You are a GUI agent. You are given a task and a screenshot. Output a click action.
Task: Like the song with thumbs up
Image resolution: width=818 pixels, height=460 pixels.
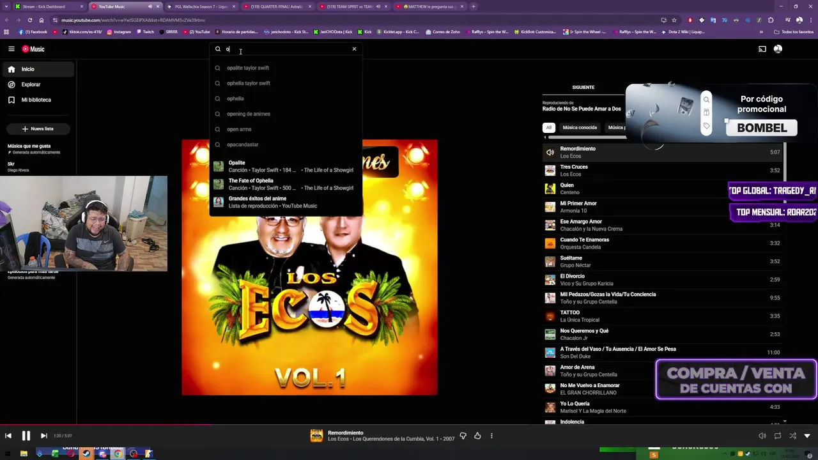[x=477, y=436]
